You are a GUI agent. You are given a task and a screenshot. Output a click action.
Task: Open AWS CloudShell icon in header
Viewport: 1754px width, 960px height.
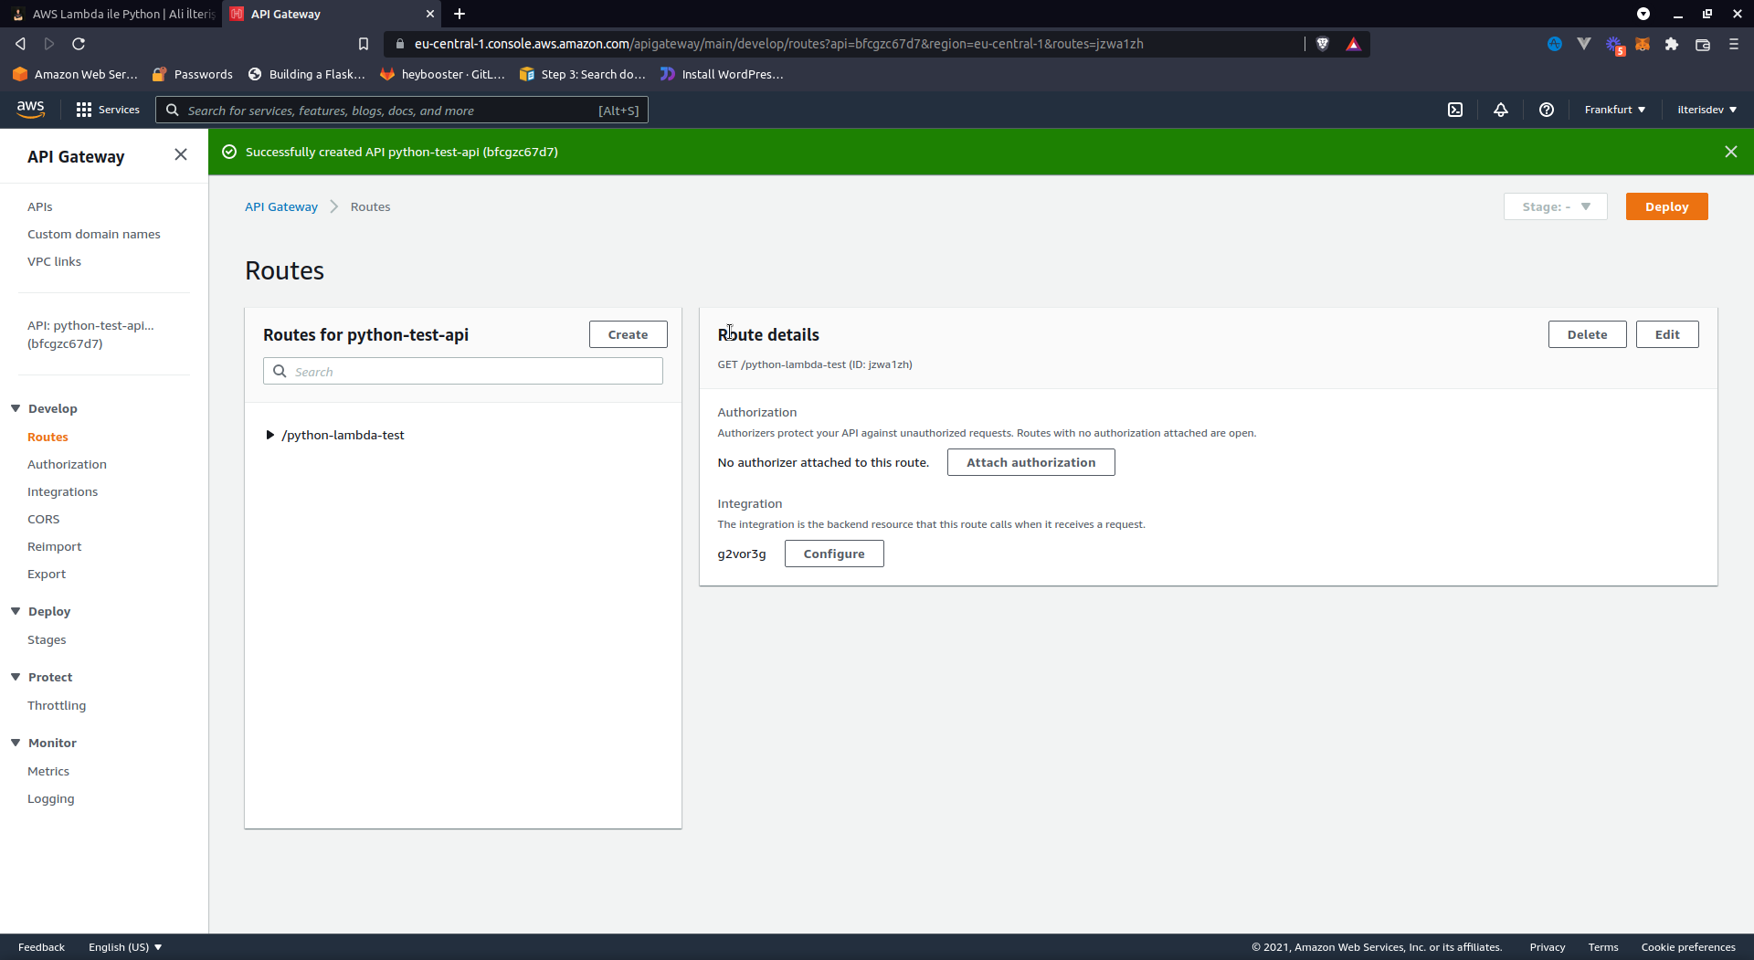coord(1455,110)
